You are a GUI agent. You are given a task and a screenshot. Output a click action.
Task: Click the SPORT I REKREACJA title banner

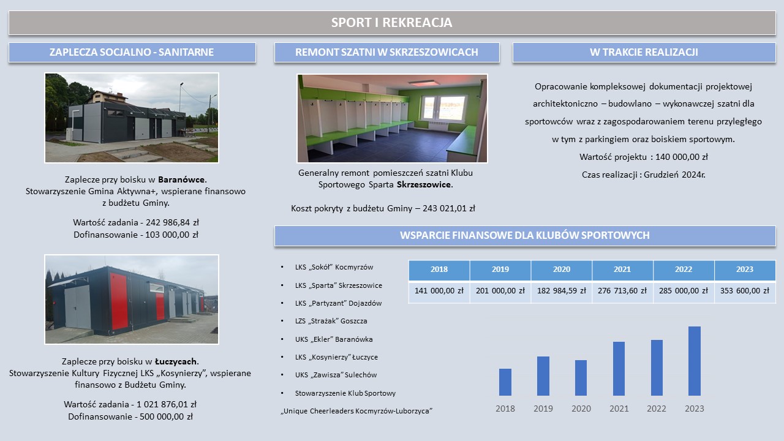(x=392, y=23)
